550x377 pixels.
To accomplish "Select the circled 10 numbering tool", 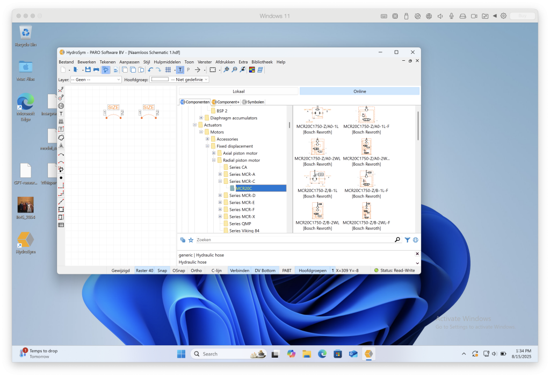I will 61,106.
